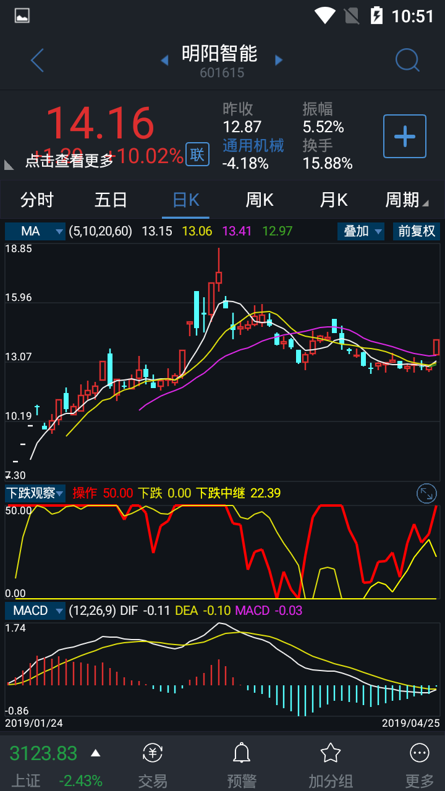Tap 点击查看更多 to see more details
This screenshot has height=791, width=445.
pos(69,161)
